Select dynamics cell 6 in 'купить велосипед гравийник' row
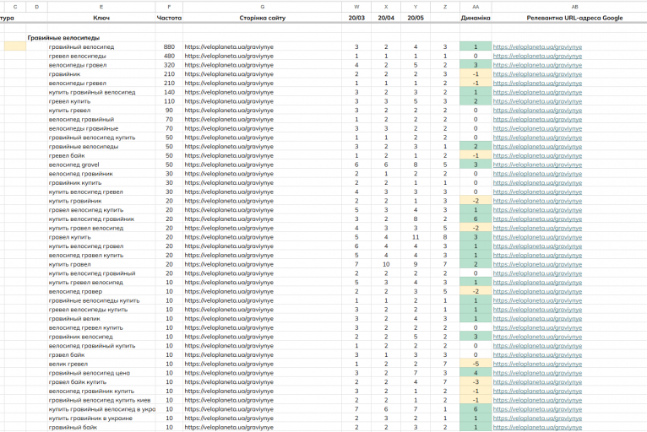 [476, 219]
